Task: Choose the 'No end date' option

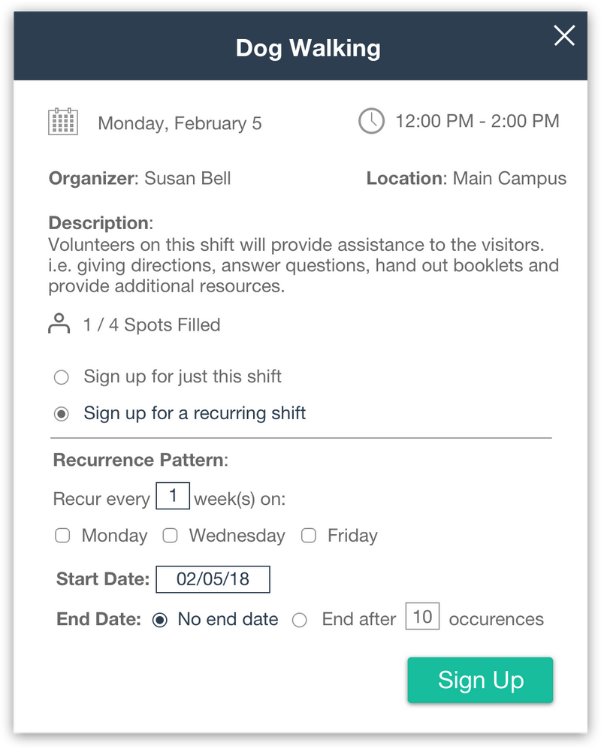Action: tap(159, 620)
